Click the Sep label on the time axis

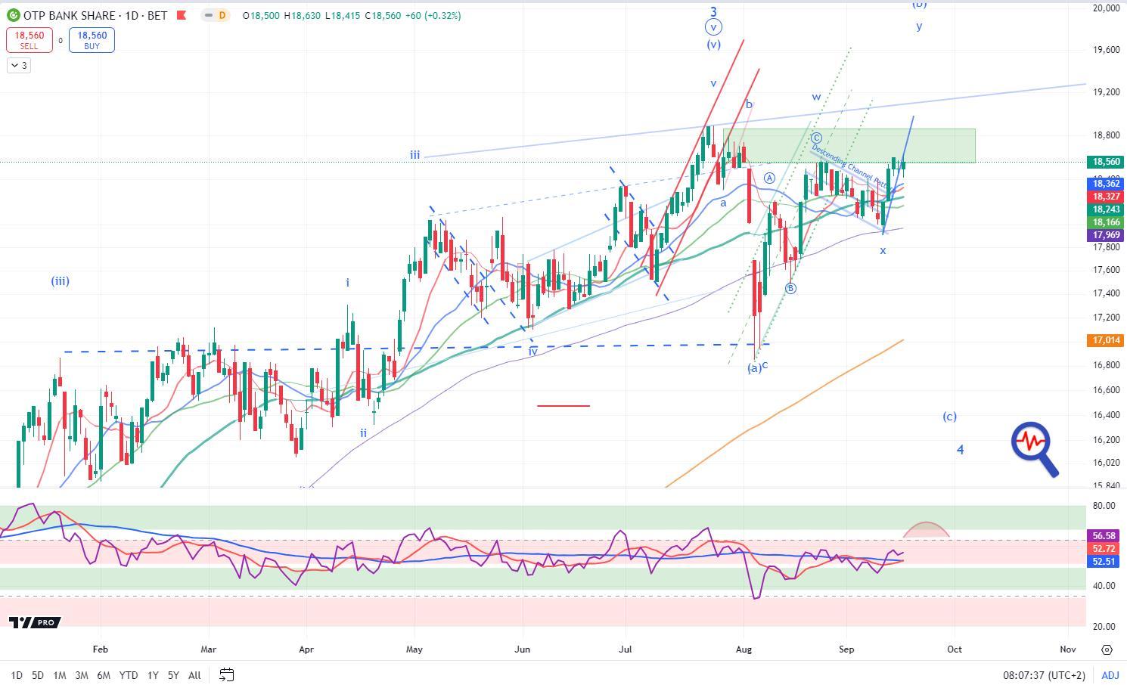pos(846,649)
